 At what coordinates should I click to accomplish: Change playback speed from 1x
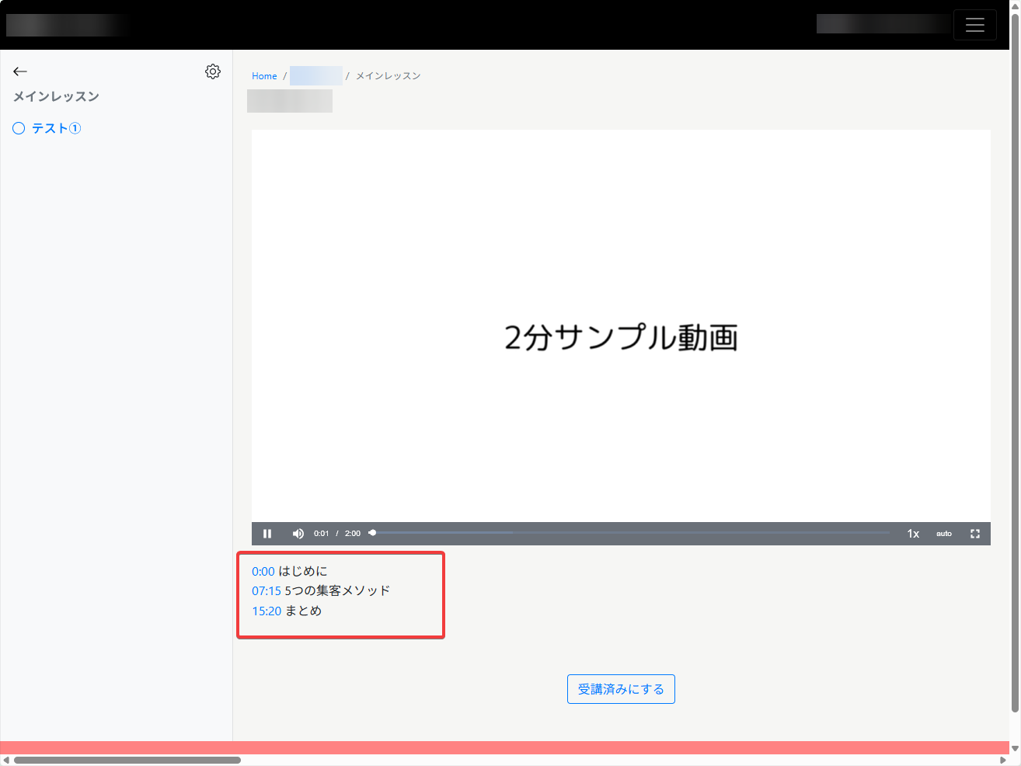913,534
